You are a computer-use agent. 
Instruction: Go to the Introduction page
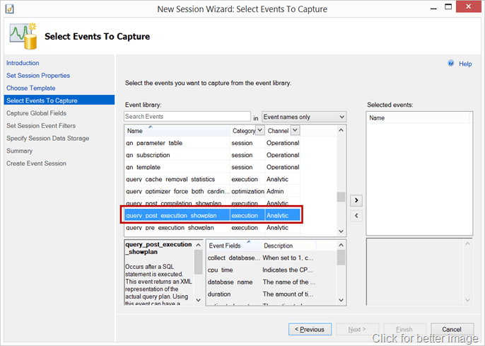[x=23, y=63]
